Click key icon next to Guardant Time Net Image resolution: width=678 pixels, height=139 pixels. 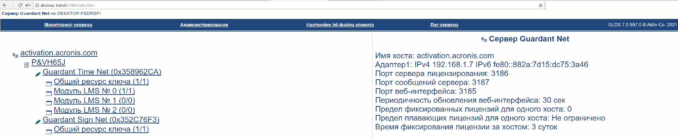pyautogui.click(x=38, y=74)
